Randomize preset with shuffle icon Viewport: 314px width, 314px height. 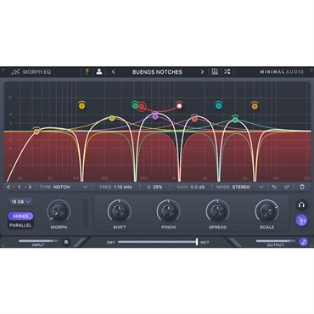coord(227,72)
